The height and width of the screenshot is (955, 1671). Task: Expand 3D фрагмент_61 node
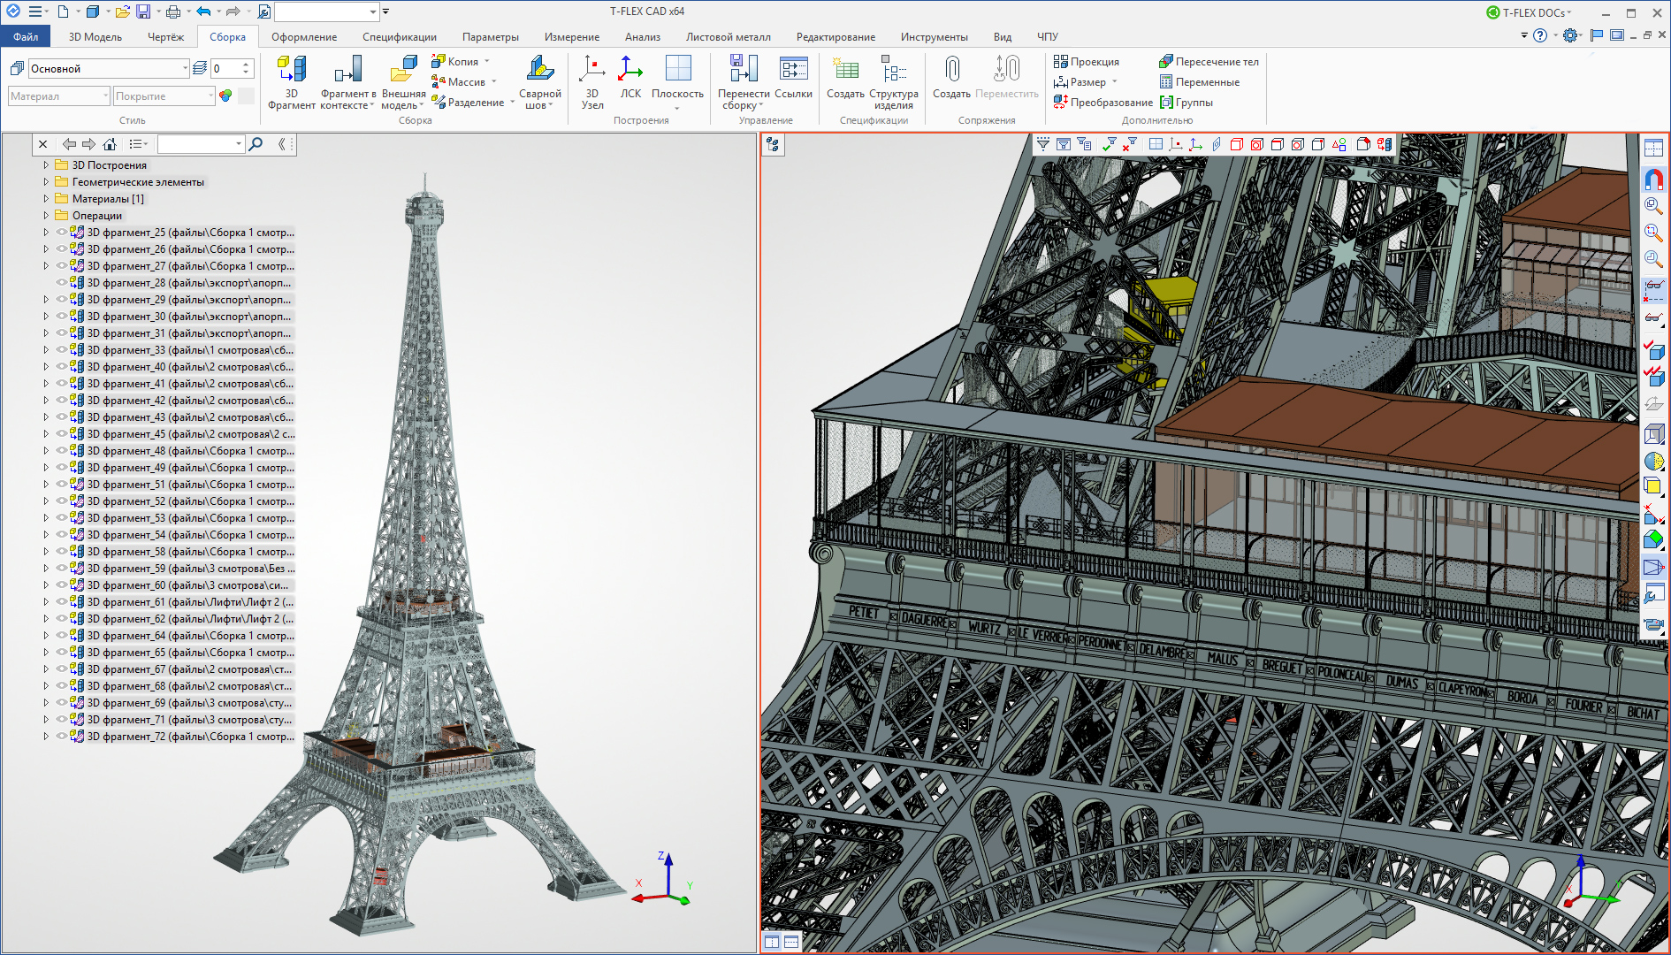[46, 601]
